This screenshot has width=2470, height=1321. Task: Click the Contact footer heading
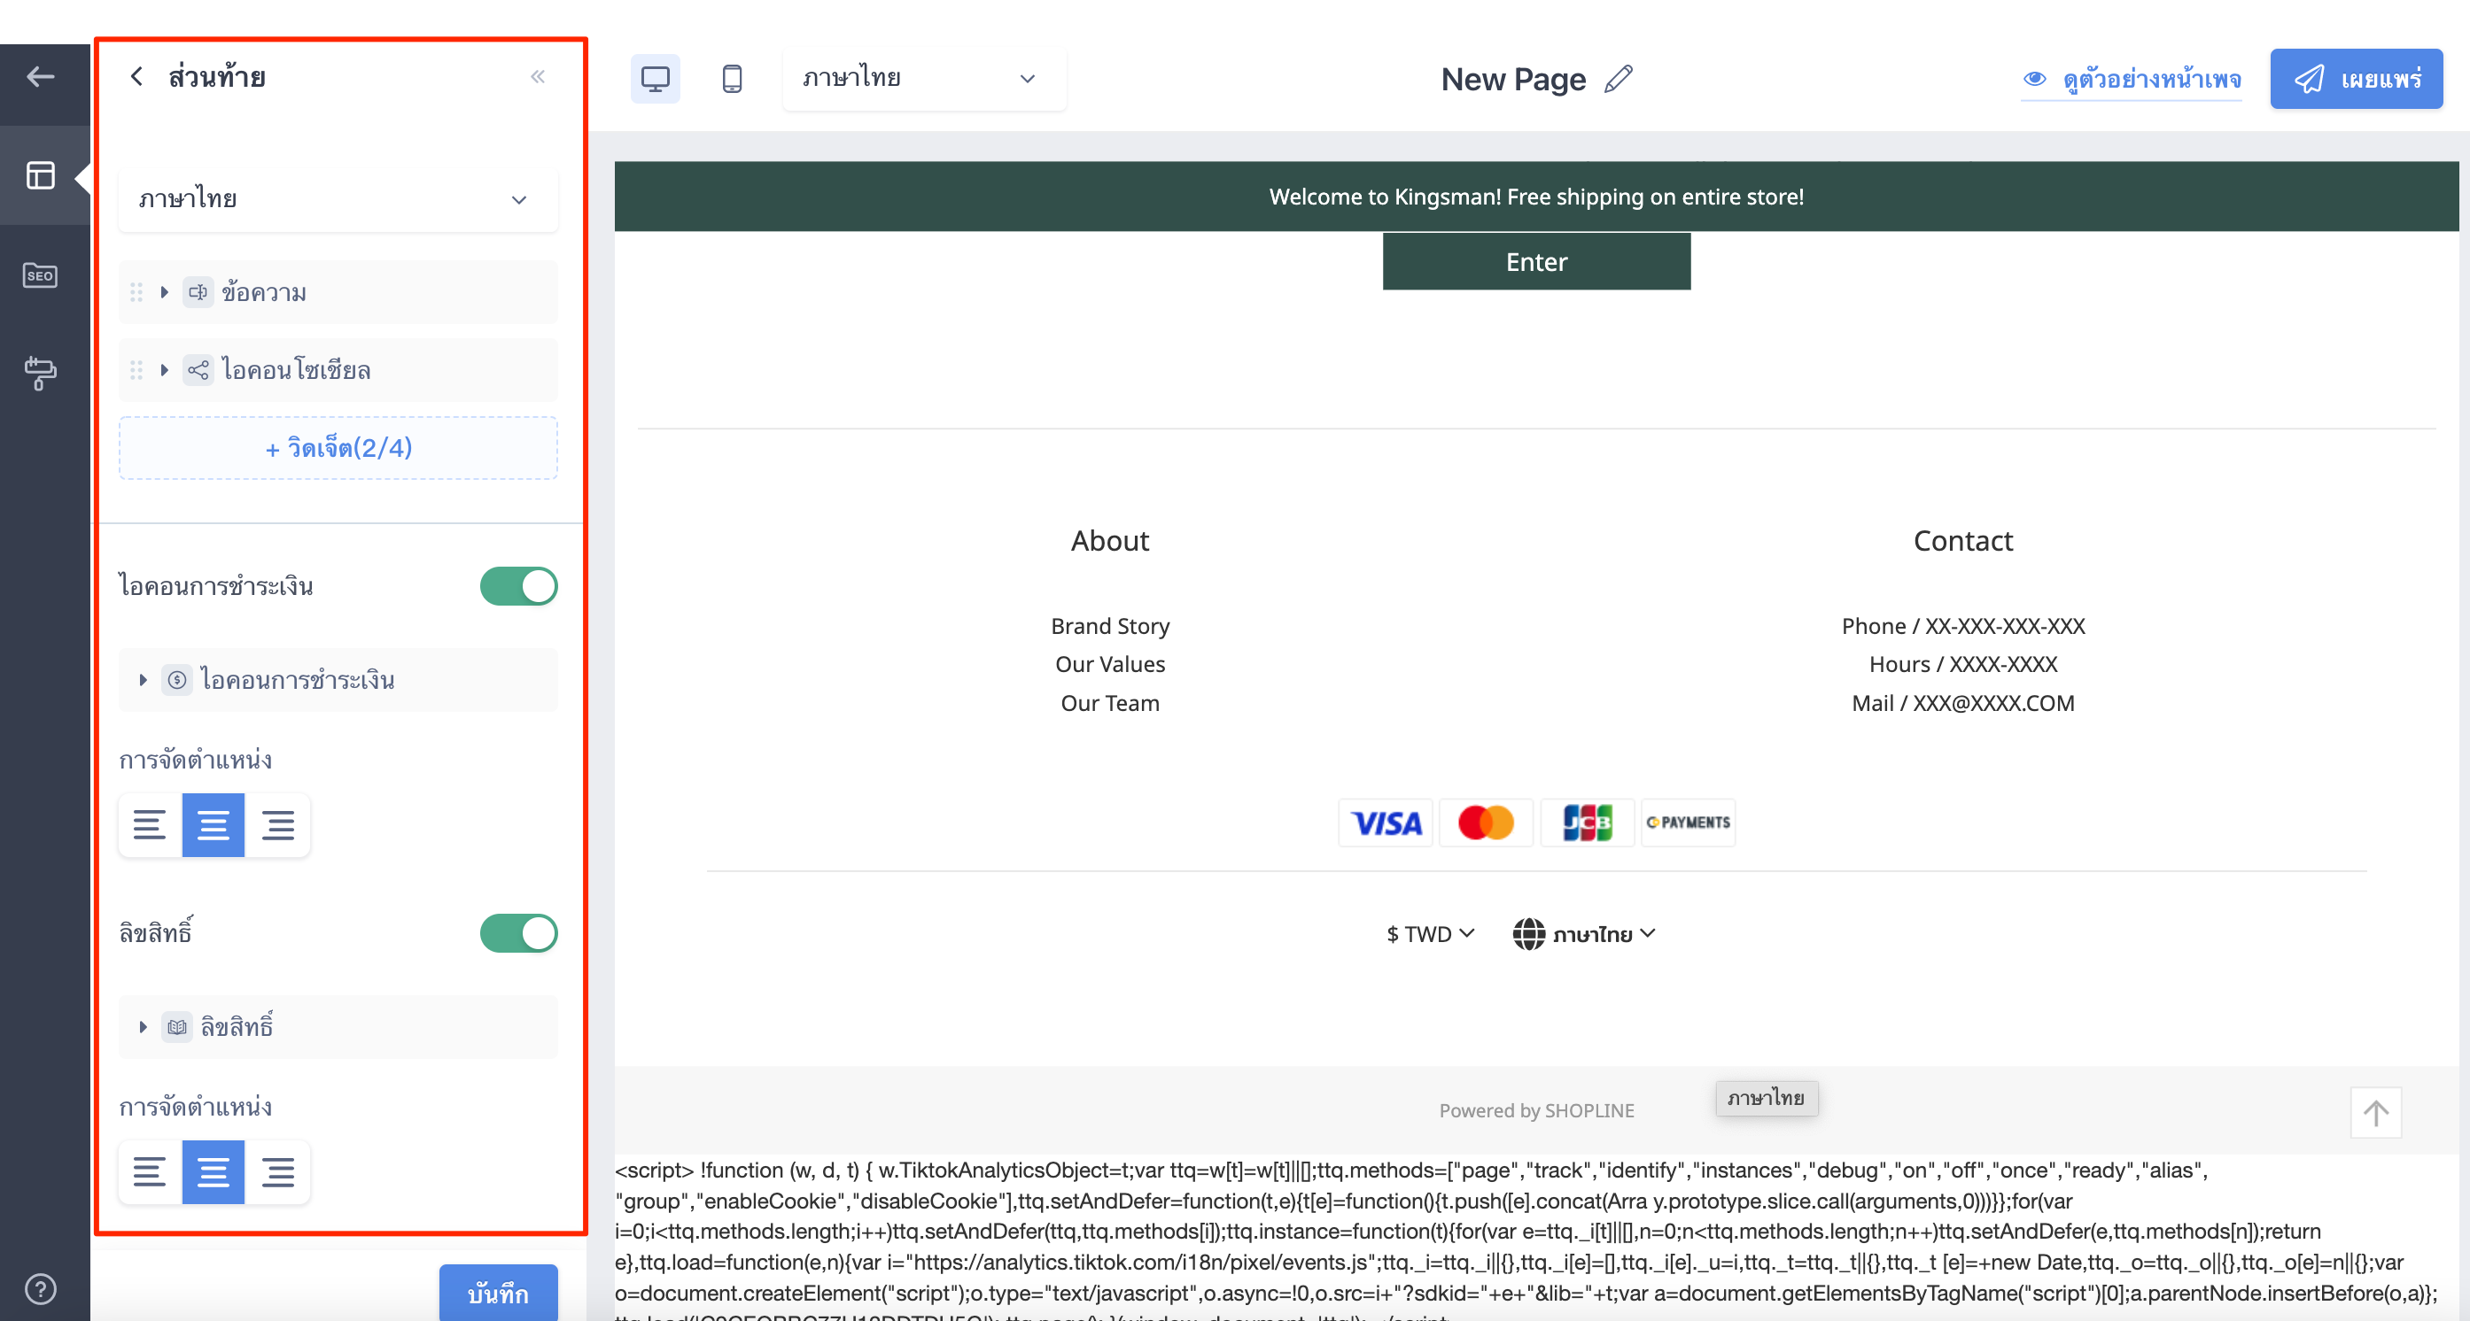tap(1962, 541)
